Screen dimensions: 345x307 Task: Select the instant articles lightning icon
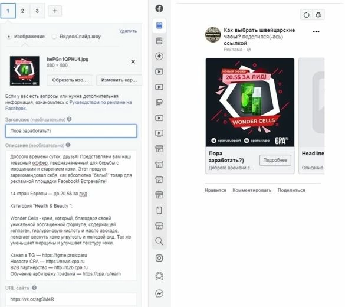click(159, 56)
